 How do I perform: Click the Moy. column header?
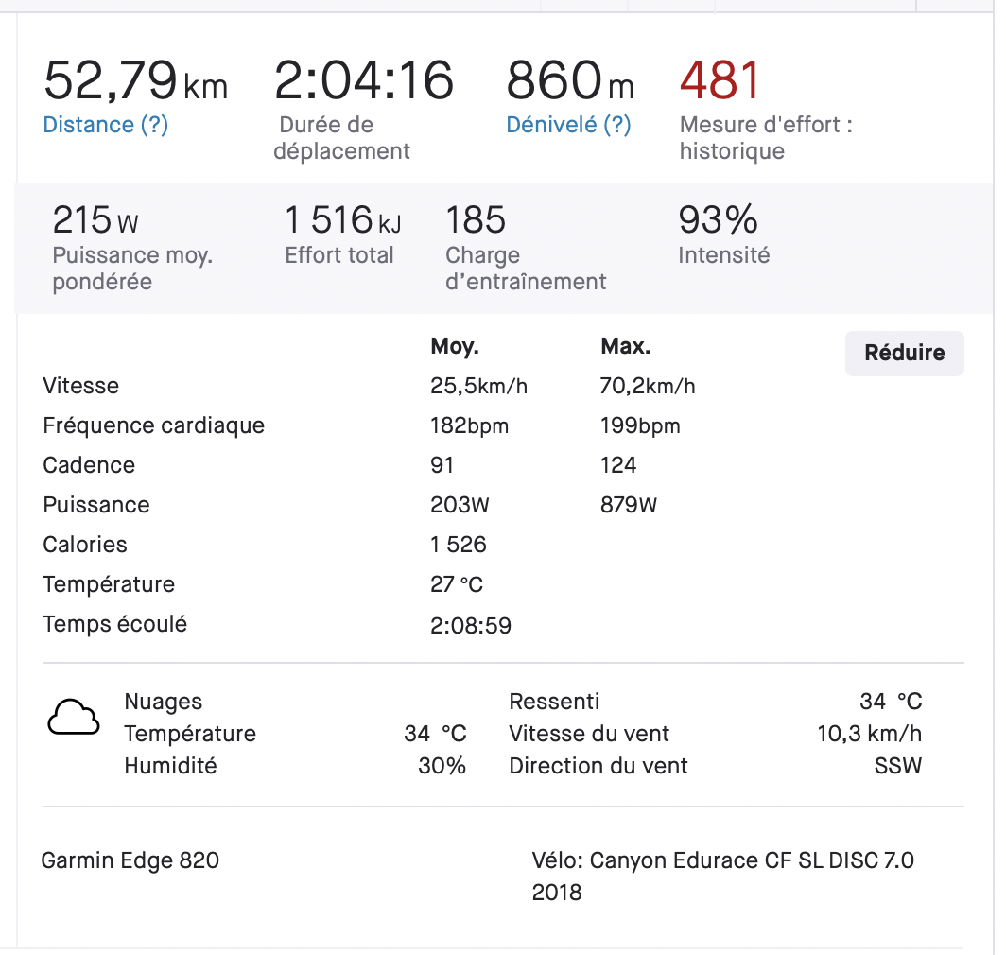[455, 346]
